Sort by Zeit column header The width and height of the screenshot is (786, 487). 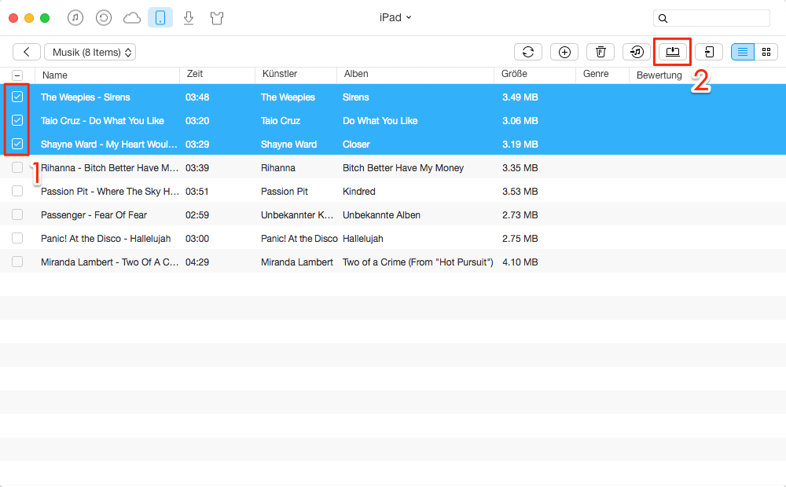coord(218,75)
